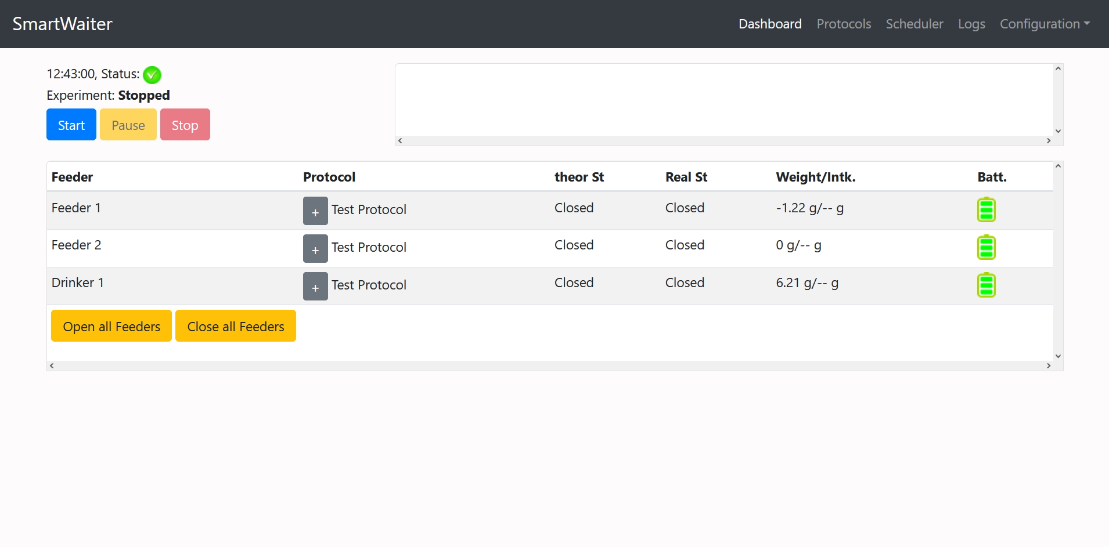
Task: Click Feeder 2 battery icon
Action: (986, 248)
